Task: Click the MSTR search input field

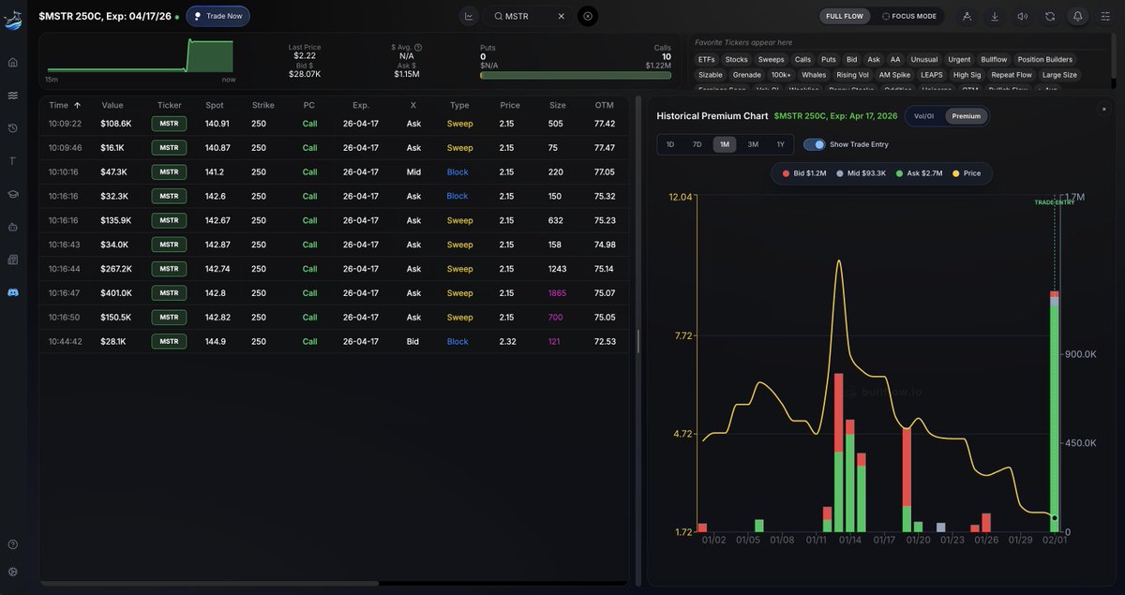Action: (529, 16)
